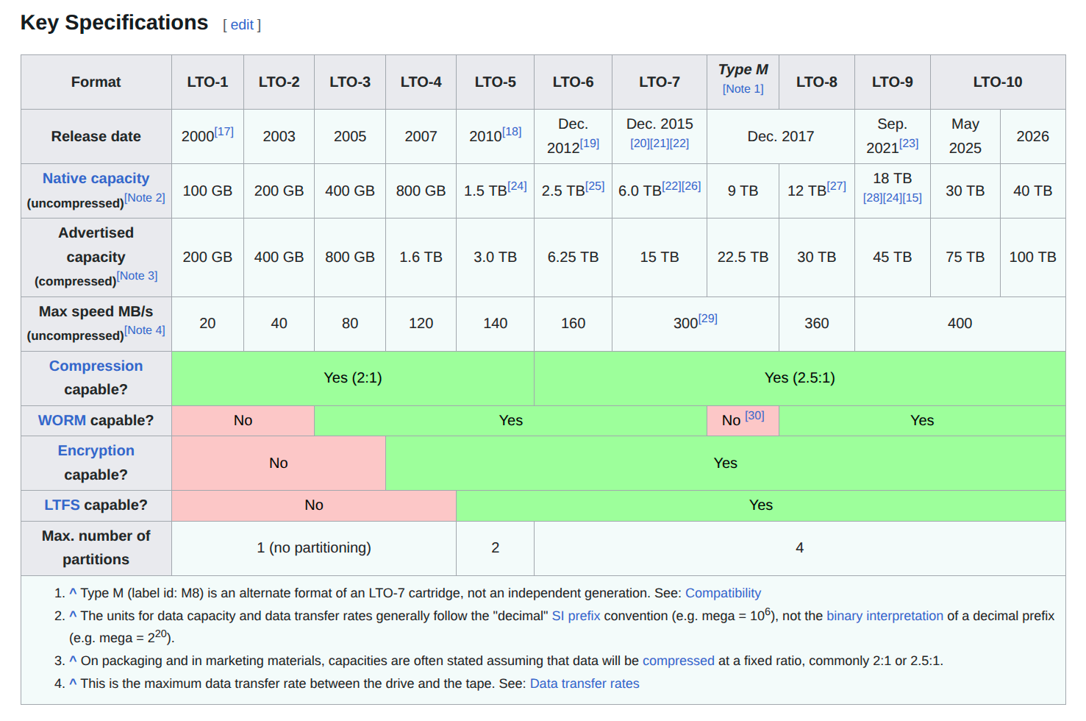The width and height of the screenshot is (1086, 721).
Task: Click the Compression link in the table
Action: [96, 366]
